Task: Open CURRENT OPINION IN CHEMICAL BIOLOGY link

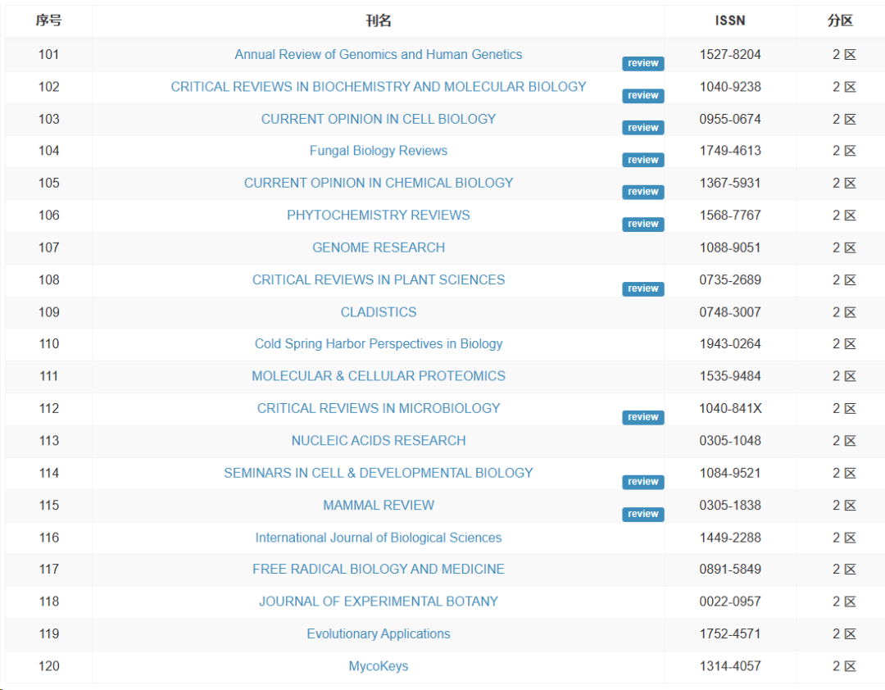Action: click(x=378, y=183)
